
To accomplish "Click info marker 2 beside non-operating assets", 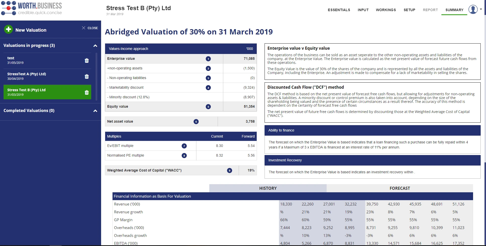I will click(x=208, y=68).
